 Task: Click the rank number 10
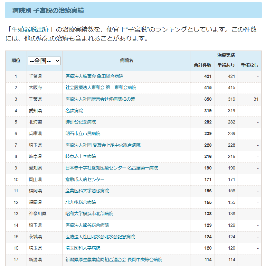click(16, 179)
